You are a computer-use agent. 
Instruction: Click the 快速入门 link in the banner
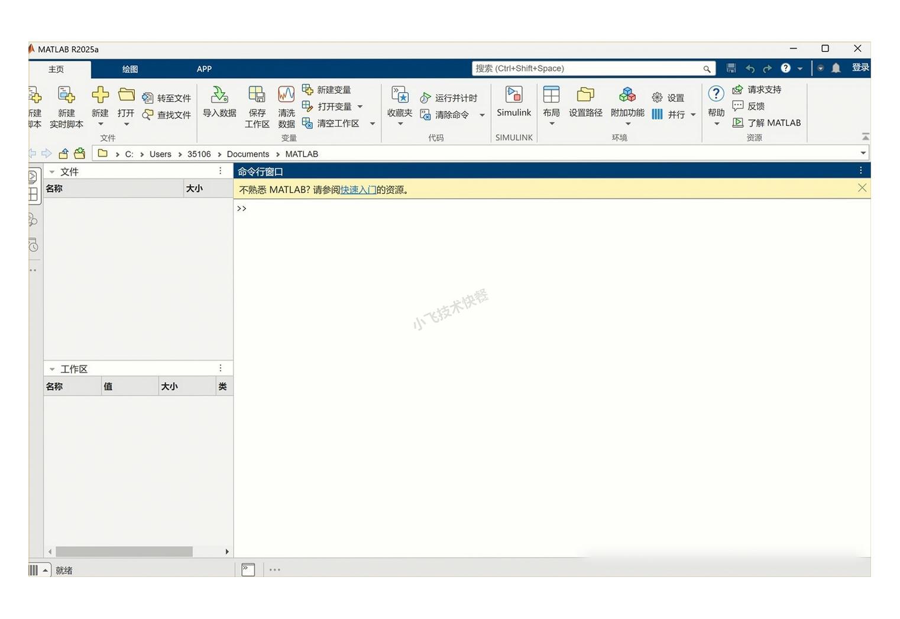point(358,190)
